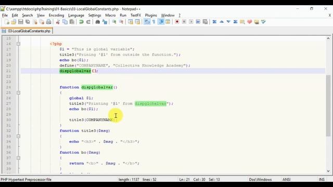Click the Save All toolbar icon
333x187 pixels.
point(28,22)
